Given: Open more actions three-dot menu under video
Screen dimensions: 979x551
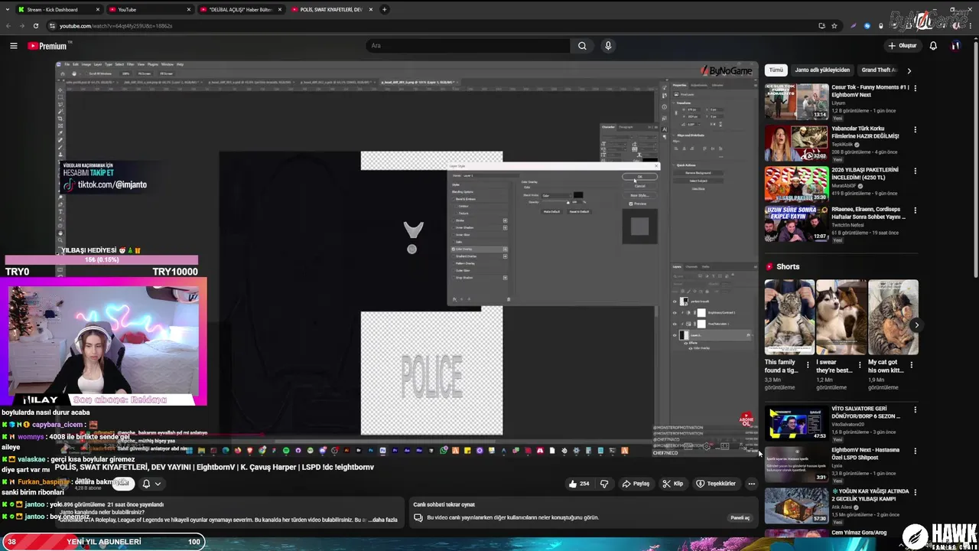Looking at the screenshot, I should 751,484.
